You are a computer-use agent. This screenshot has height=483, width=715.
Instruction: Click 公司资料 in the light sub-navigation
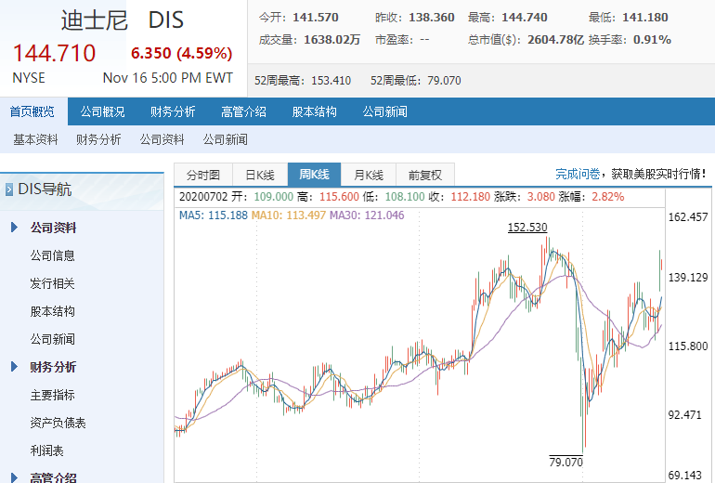point(162,139)
